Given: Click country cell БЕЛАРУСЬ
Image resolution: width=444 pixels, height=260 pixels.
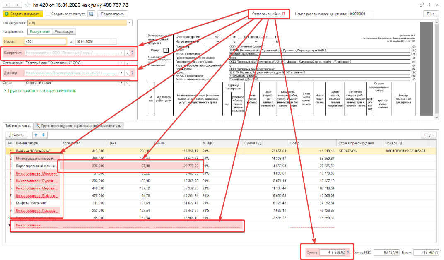Looking at the screenshot, I should coord(348,151).
